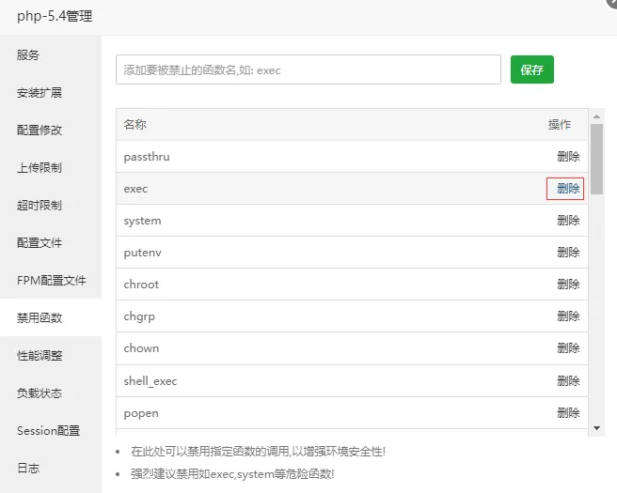Select 配置修改 from the sidebar
This screenshot has width=617, height=493.
40,130
